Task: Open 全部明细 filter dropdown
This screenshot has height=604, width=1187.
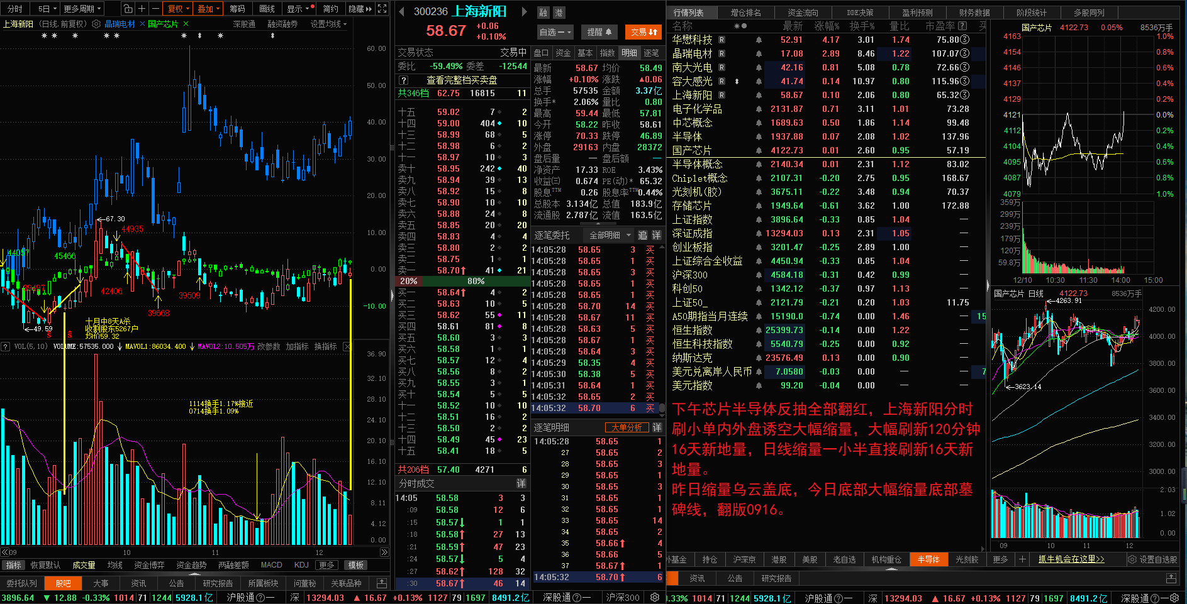Action: [610, 235]
